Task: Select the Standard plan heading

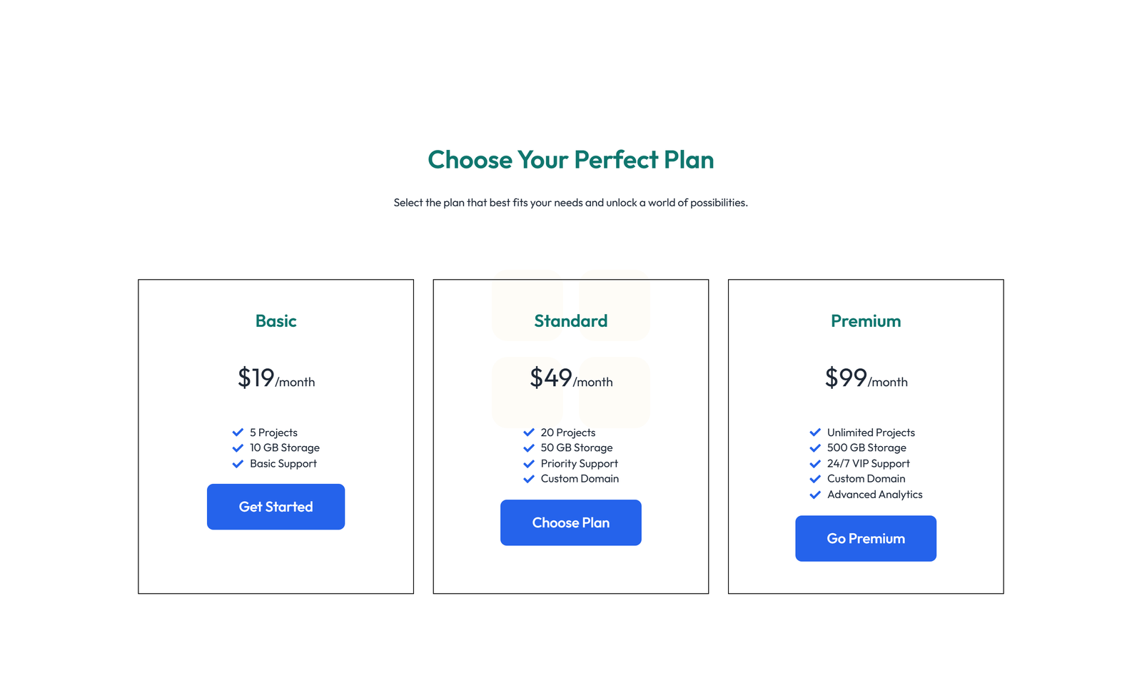Action: click(570, 321)
